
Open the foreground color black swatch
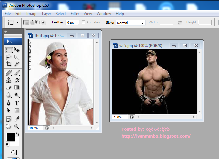(x=10, y=137)
